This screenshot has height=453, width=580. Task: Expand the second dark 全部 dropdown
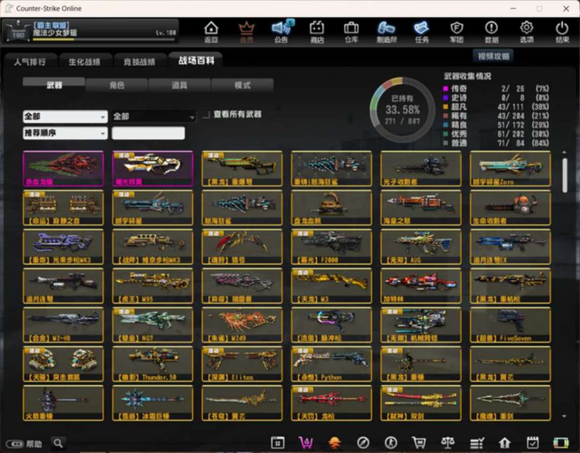tap(154, 116)
